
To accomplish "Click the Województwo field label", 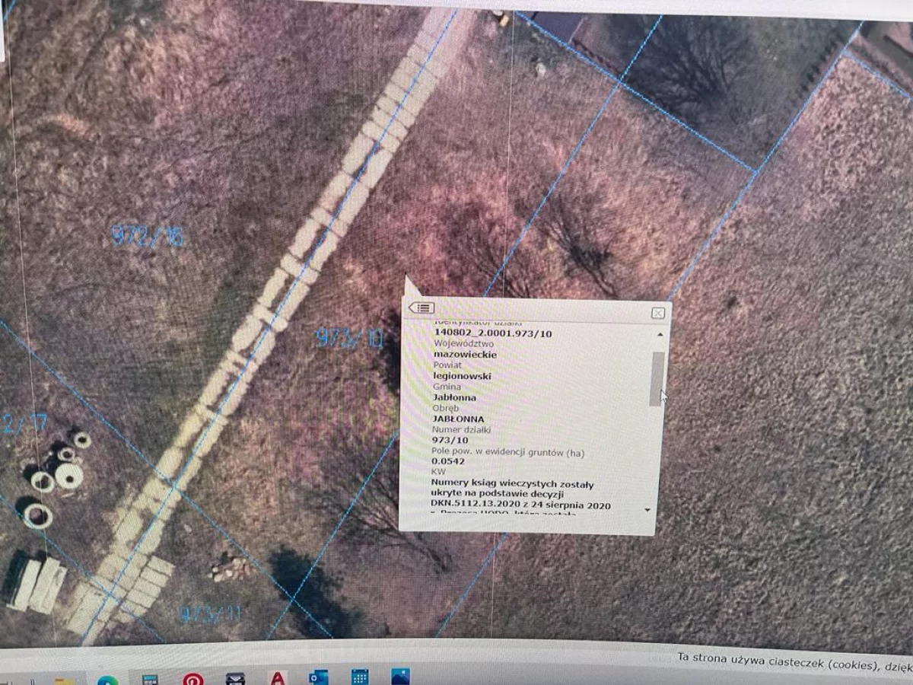I will tap(463, 344).
